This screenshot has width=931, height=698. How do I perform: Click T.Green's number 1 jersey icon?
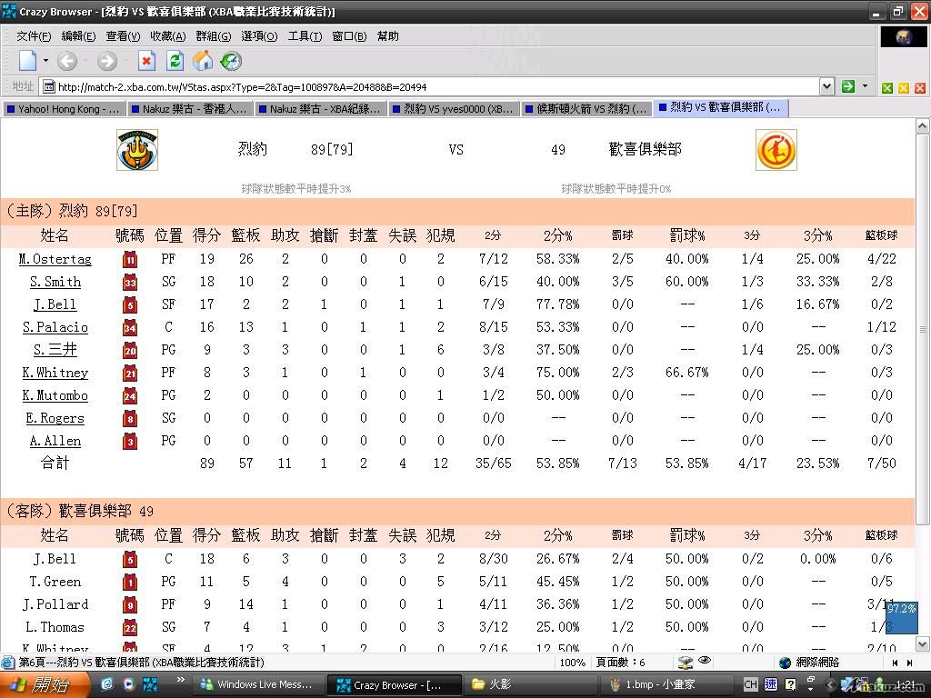point(130,582)
